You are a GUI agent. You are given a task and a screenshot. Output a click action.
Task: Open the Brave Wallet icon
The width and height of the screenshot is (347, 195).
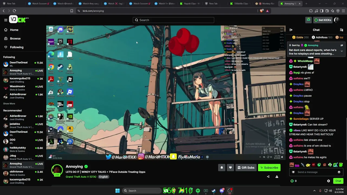(327, 11)
